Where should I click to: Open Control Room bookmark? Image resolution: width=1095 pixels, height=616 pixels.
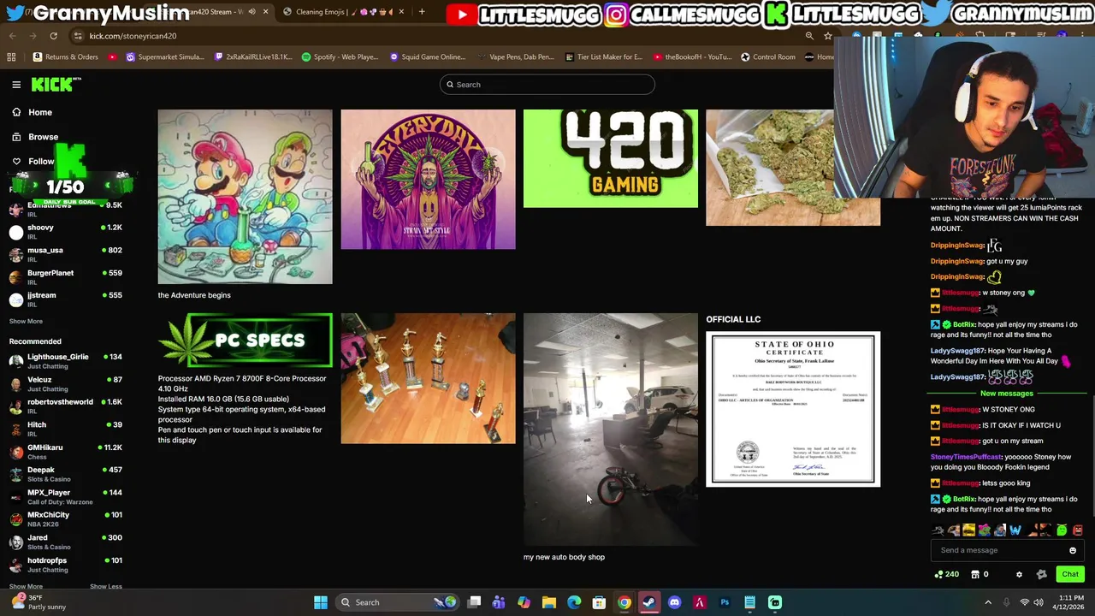(x=768, y=56)
